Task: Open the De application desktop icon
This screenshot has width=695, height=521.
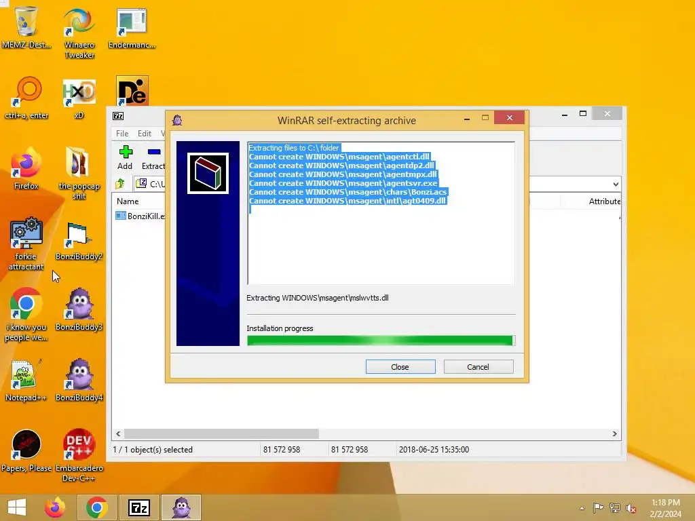Action: [132, 90]
